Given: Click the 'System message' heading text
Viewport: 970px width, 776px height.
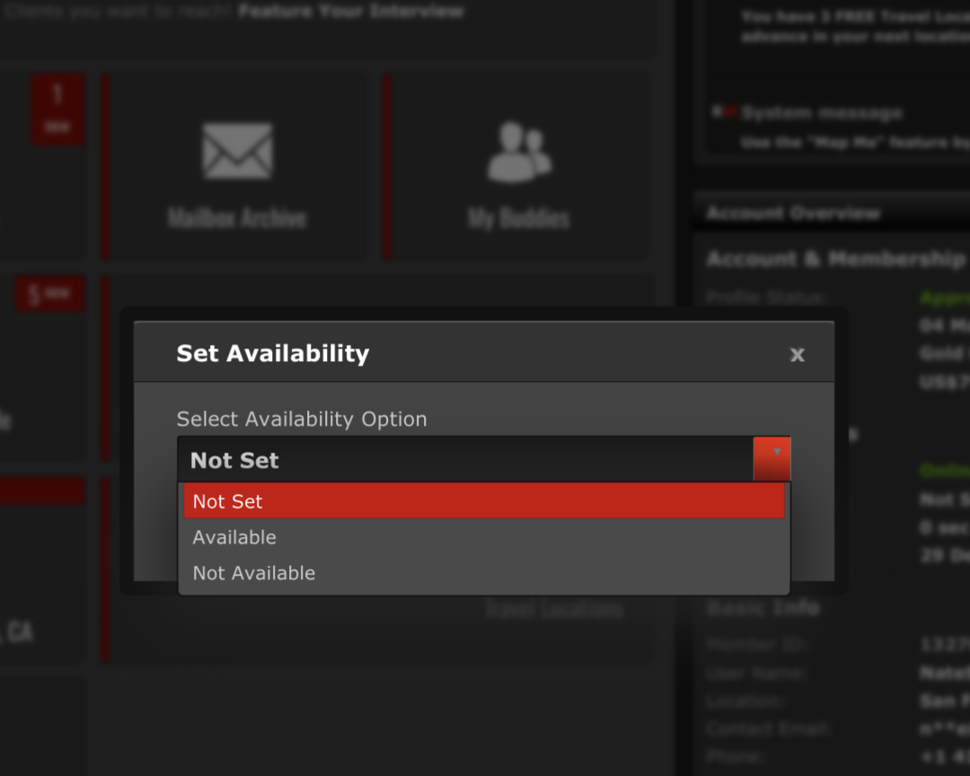Looking at the screenshot, I should 822,113.
